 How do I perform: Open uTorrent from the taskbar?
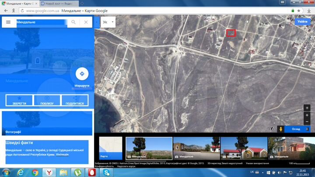tap(78, 173)
